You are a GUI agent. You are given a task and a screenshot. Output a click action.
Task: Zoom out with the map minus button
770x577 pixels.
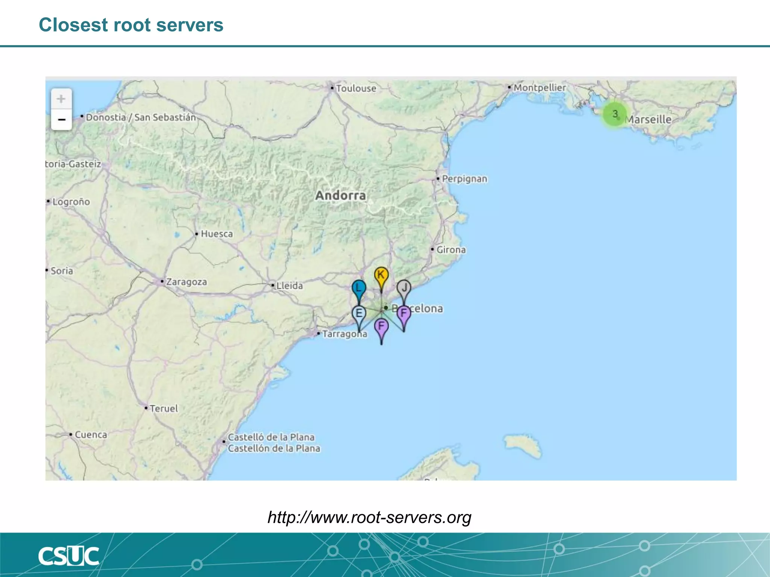pos(61,120)
